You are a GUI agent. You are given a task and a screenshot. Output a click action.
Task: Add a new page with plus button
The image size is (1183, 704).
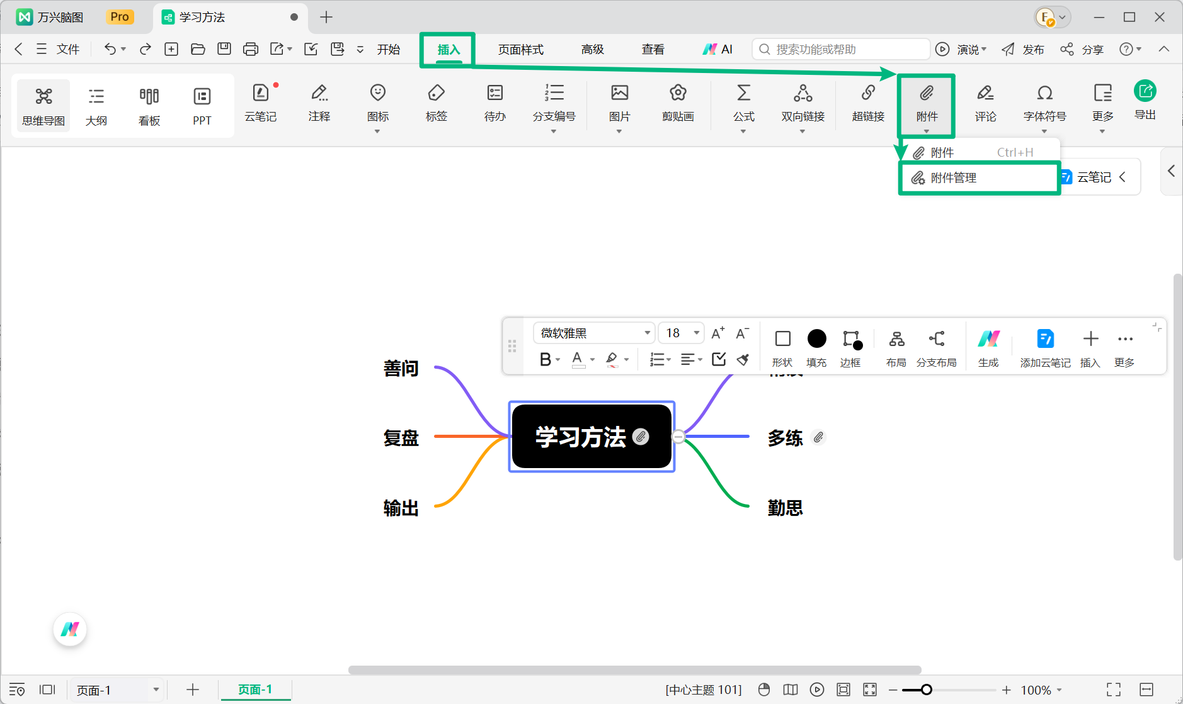(x=193, y=690)
